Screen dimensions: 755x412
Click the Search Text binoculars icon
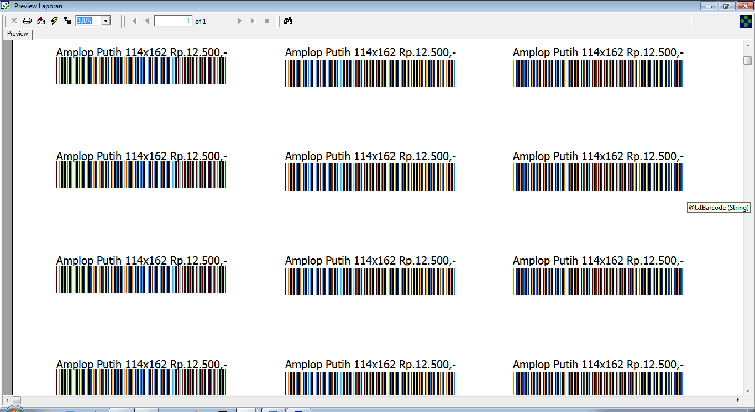tap(288, 21)
